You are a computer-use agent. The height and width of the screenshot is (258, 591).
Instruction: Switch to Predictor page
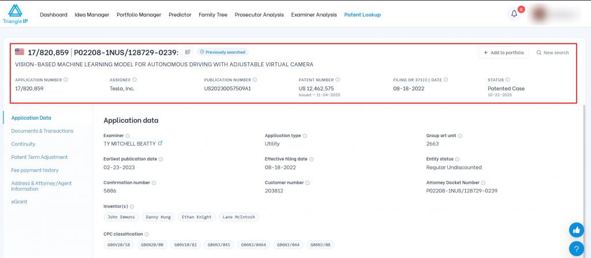[180, 14]
